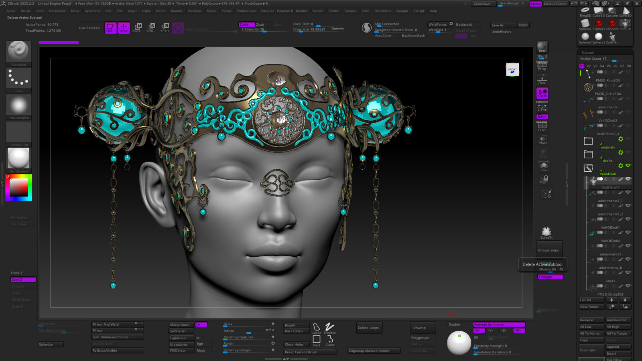Viewport: 642px width, 361px height.
Task: Click the New Folder button
Action: (x=591, y=307)
